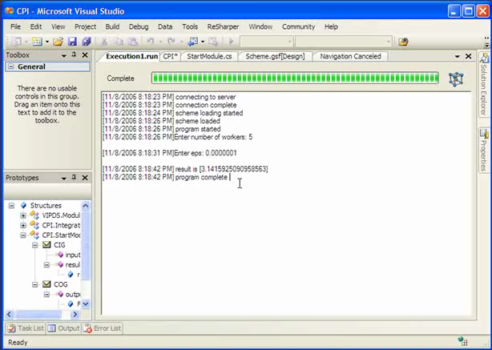Click the Add New Item toolbar icon
This screenshot has height=350, width=492.
point(38,42)
